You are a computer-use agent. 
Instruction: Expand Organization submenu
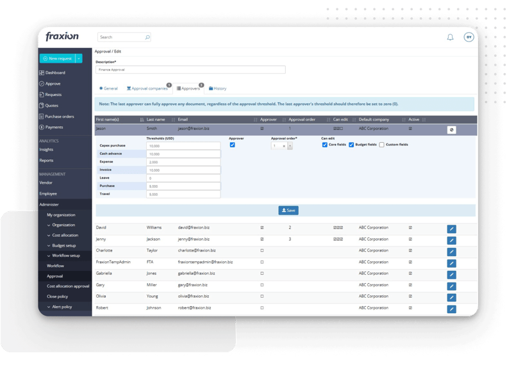pyautogui.click(x=61, y=225)
